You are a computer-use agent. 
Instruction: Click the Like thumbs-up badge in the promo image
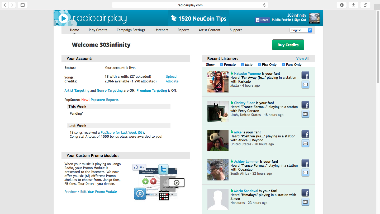(x=139, y=167)
